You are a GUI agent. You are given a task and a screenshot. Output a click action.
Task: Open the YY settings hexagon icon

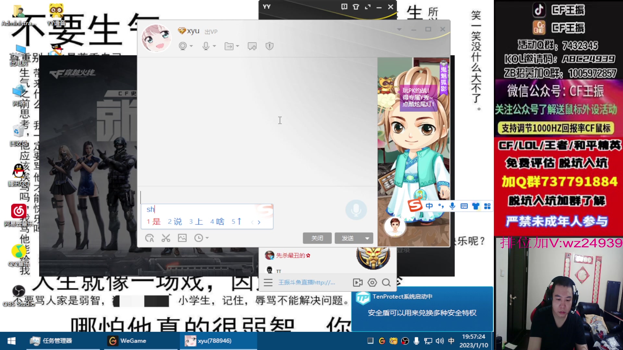click(372, 283)
